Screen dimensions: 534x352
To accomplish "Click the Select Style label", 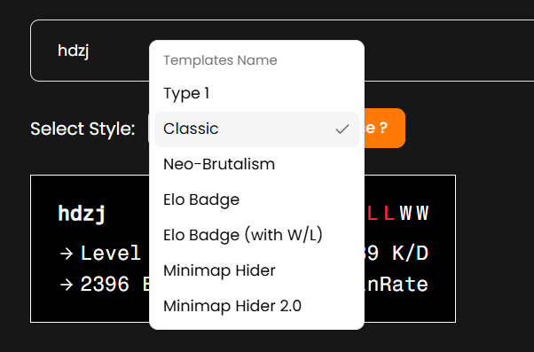I will click(x=82, y=129).
